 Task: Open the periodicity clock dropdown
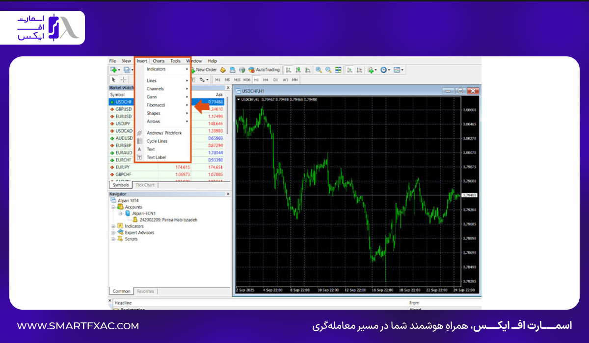pyautogui.click(x=385, y=70)
